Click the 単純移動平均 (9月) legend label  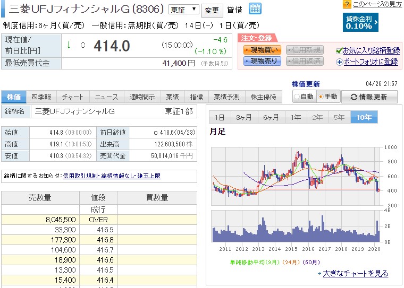click(255, 263)
